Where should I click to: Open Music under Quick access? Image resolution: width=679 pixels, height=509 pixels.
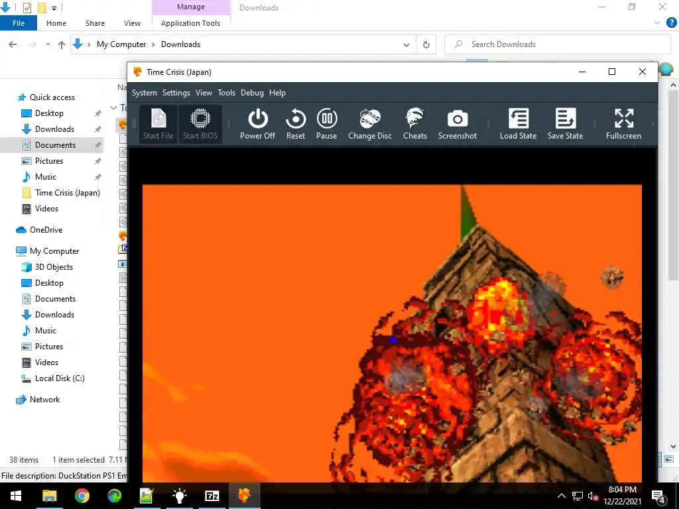tap(46, 176)
